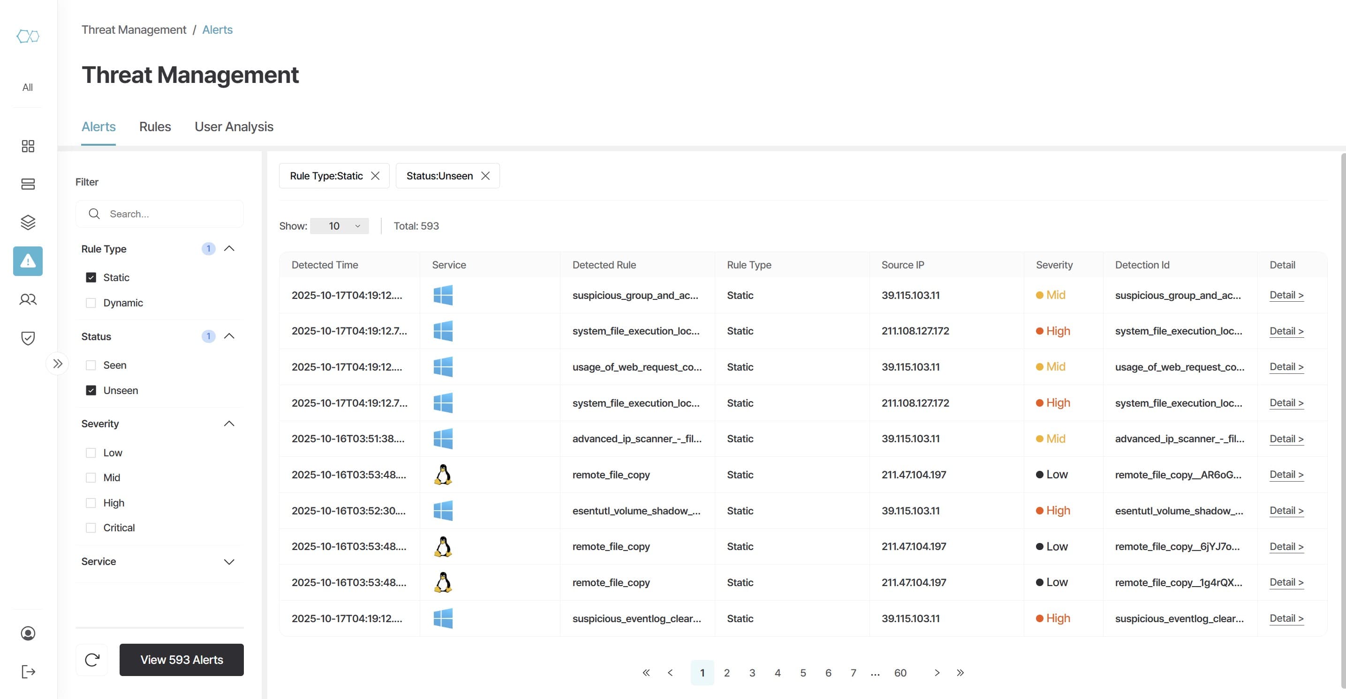The width and height of the screenshot is (1346, 699).
Task: Click the logout icon at sidebar bottom
Action: tap(28, 671)
